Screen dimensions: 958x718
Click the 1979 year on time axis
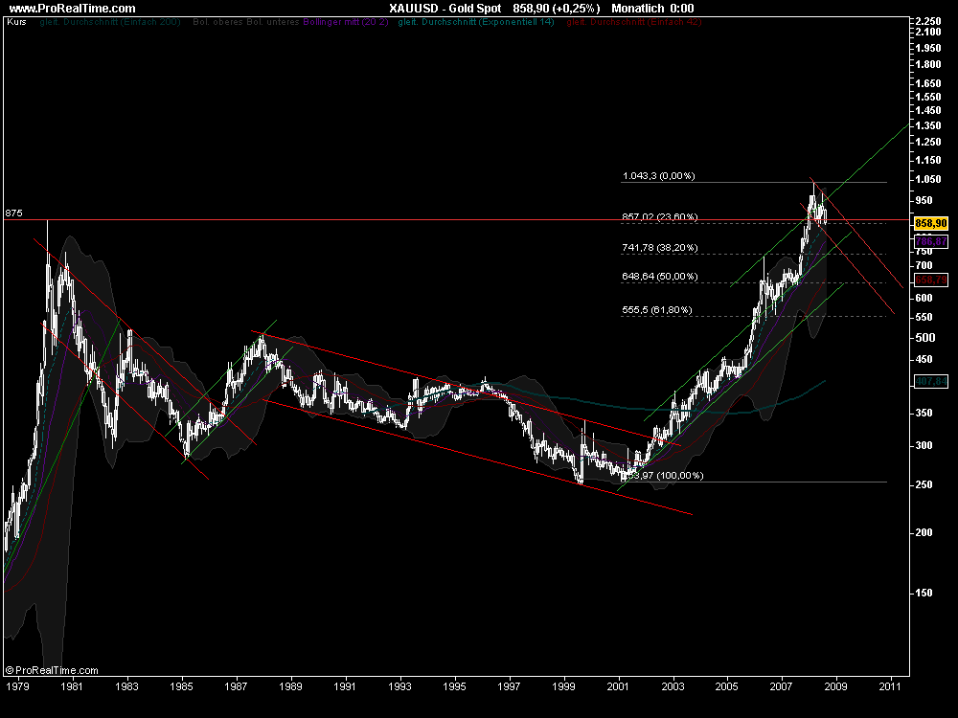point(17,686)
